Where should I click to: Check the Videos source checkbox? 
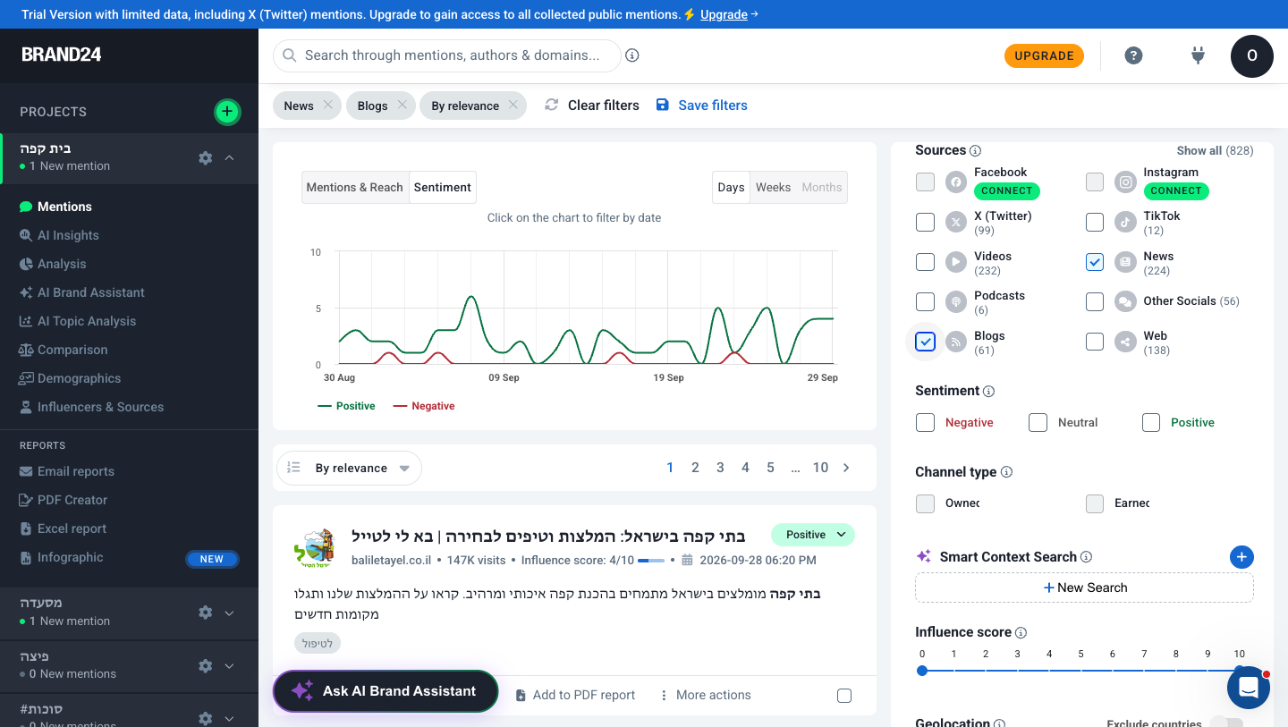(925, 262)
